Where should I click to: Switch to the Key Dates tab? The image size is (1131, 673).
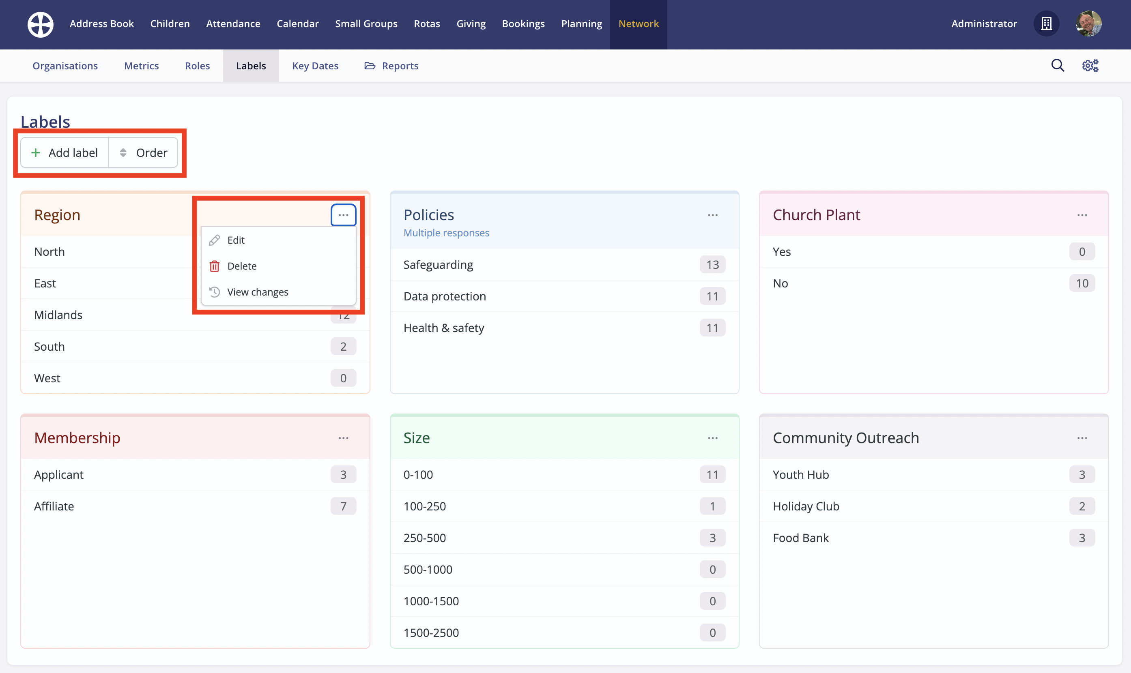pyautogui.click(x=315, y=66)
